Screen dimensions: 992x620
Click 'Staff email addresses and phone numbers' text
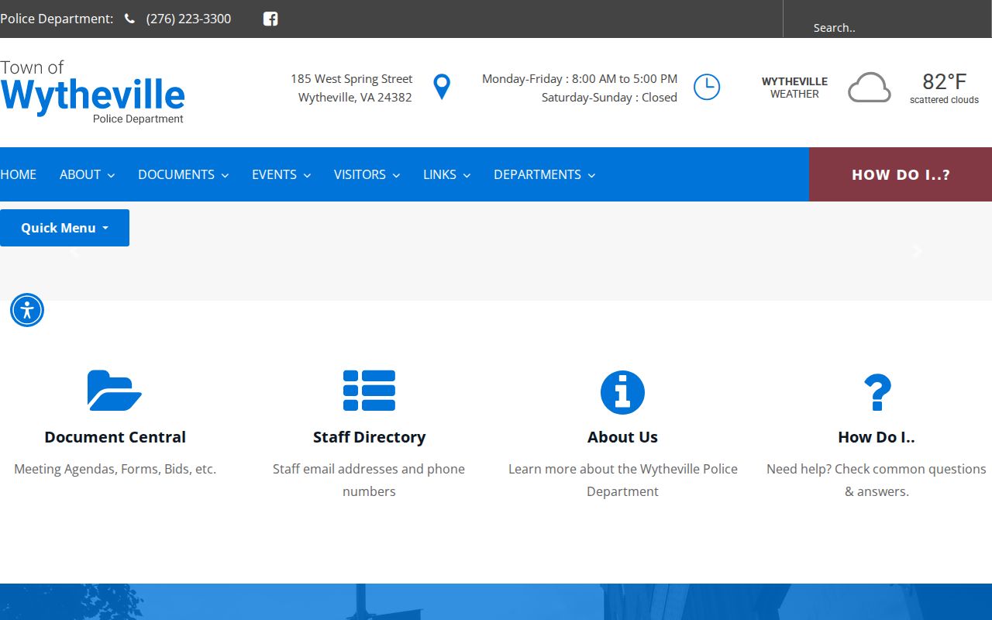[369, 480]
